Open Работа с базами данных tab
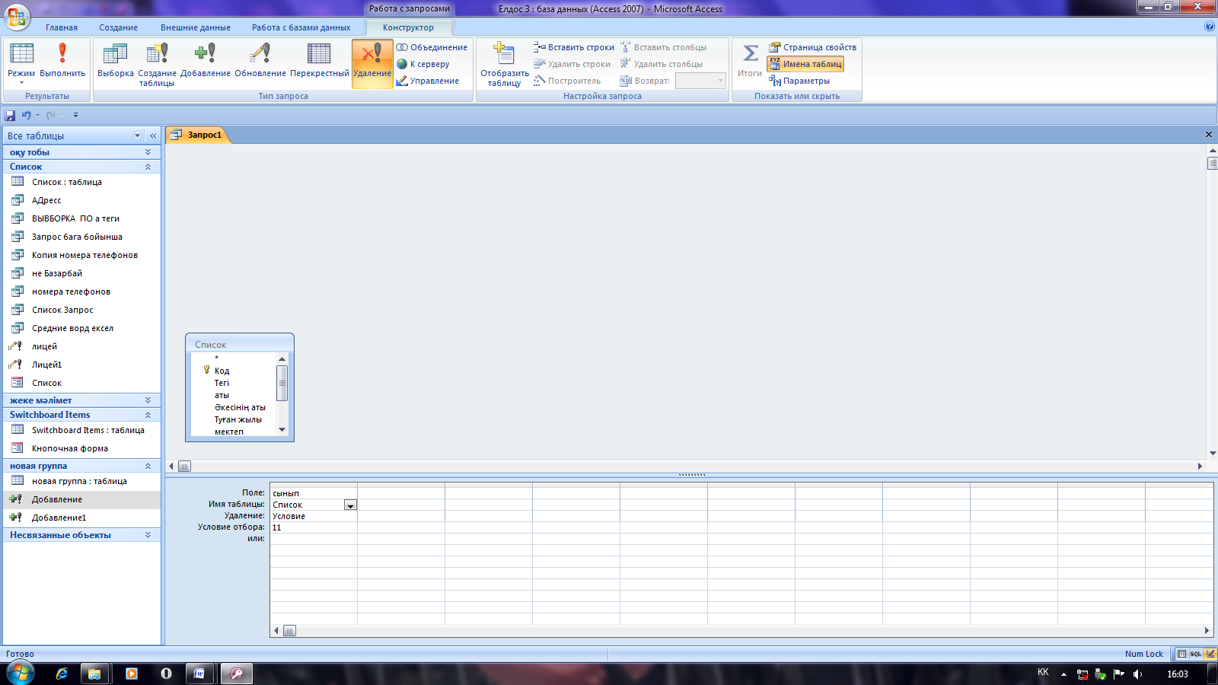 point(301,27)
